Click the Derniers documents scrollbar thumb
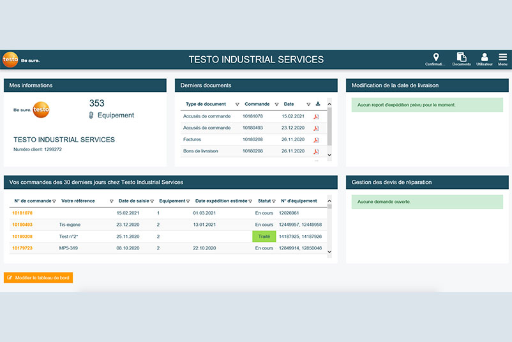The width and height of the screenshot is (512, 342). [329, 126]
